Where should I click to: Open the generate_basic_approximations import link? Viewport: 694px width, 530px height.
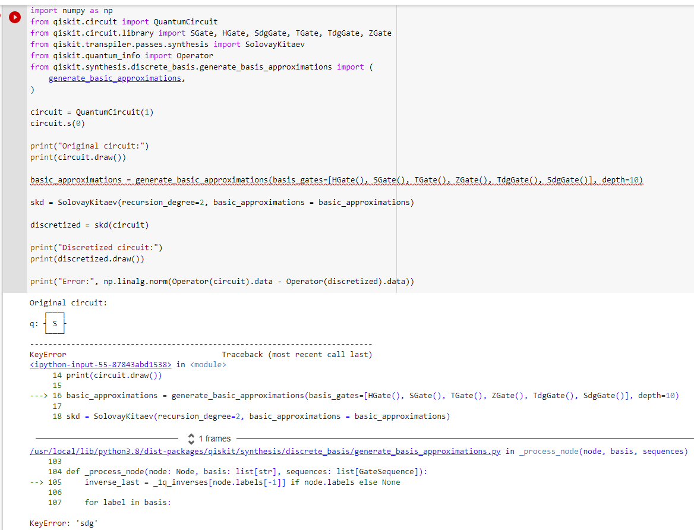(115, 78)
